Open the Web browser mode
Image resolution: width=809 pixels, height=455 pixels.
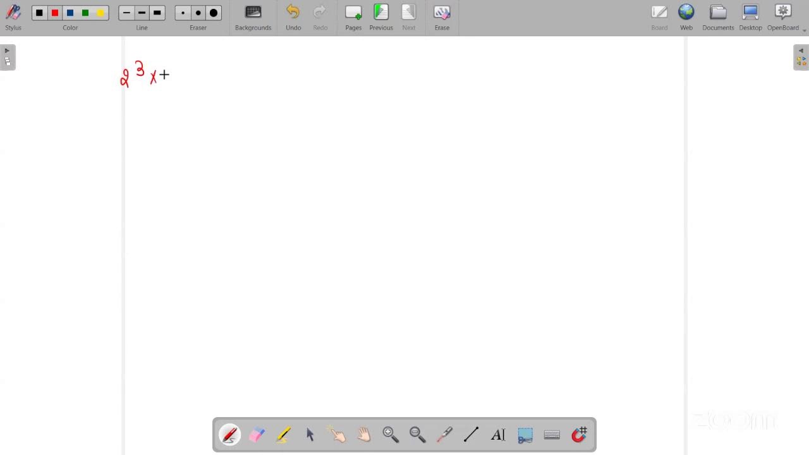coord(686,17)
